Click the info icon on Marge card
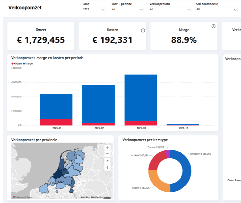Viewport: 241px width, 203px height. (x=214, y=26)
